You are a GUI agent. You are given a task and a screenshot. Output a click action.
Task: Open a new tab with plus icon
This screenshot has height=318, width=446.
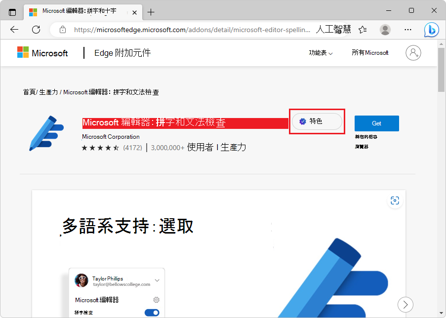click(x=151, y=12)
